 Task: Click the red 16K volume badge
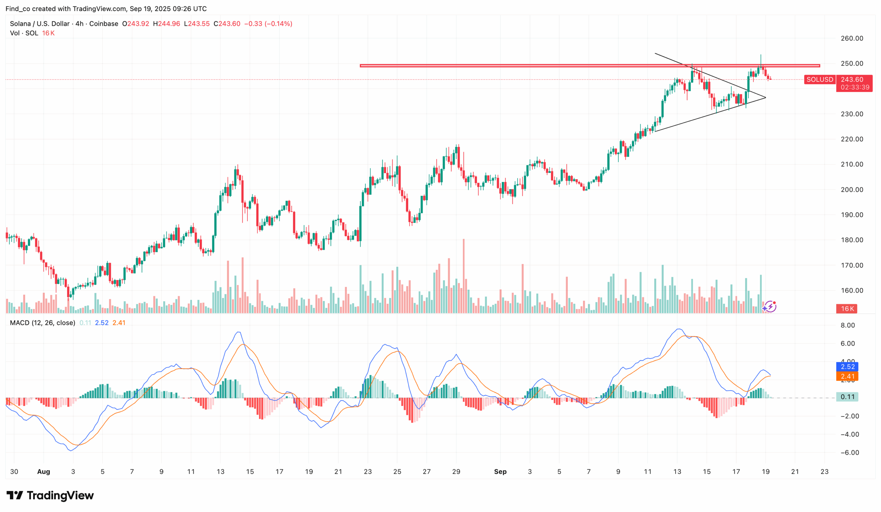pos(846,309)
